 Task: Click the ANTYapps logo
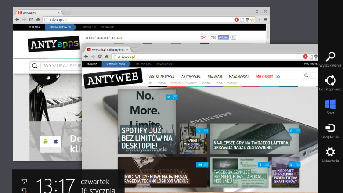coord(54,44)
